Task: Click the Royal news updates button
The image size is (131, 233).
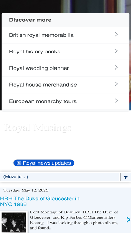Action: (44, 163)
